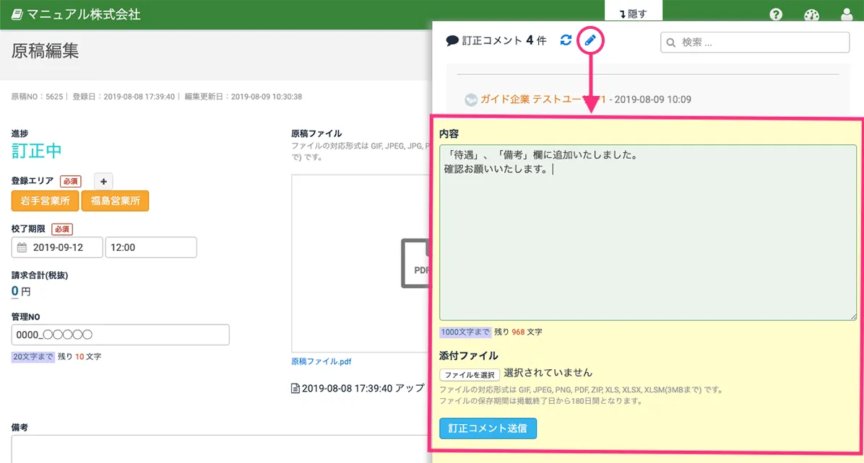This screenshot has width=864, height=463.
Task: Click the comment search box
Action: point(755,43)
